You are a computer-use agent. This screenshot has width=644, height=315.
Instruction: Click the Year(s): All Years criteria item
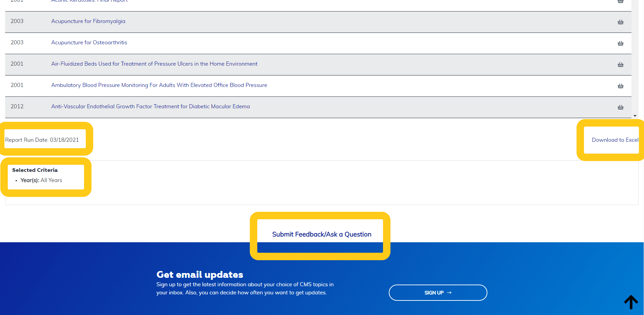pos(41,180)
